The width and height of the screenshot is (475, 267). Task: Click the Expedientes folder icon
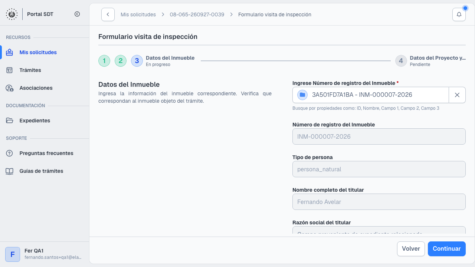coord(10,121)
